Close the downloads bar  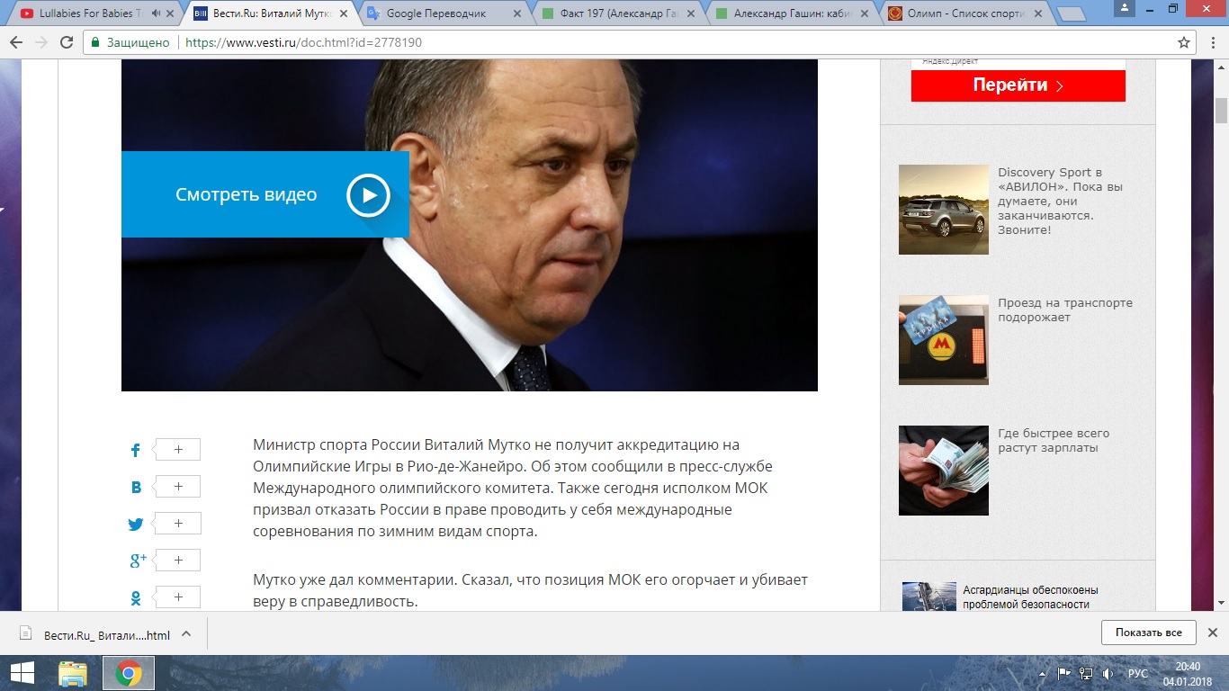(1212, 633)
